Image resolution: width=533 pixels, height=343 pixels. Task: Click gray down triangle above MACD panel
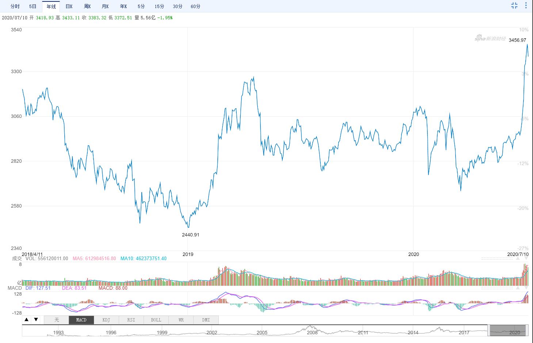tap(526, 288)
